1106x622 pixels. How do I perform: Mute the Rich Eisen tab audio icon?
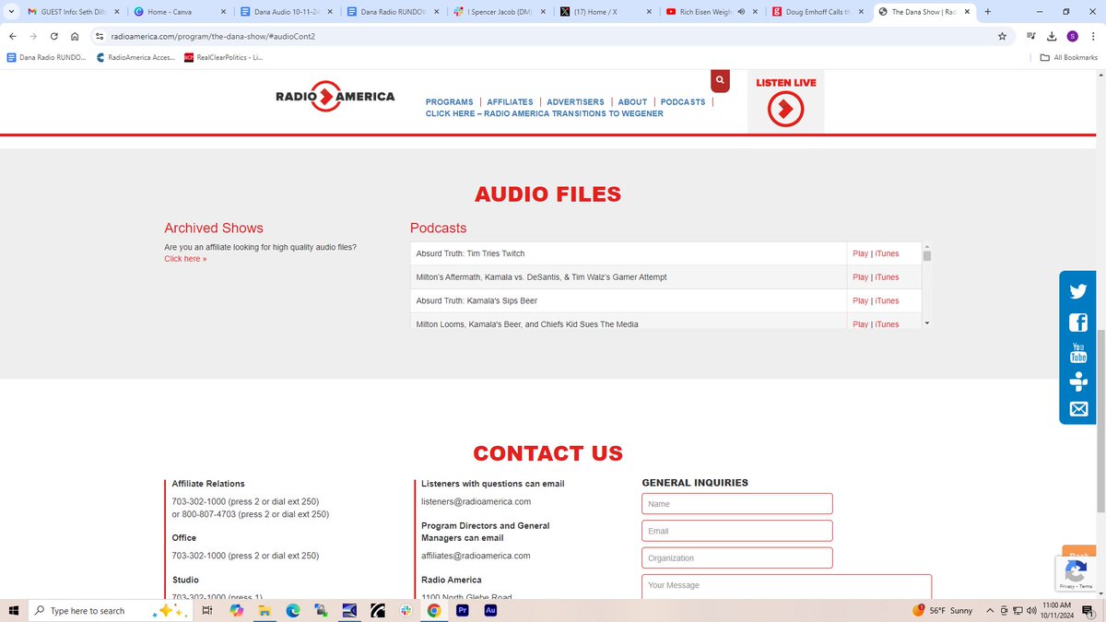click(x=739, y=12)
